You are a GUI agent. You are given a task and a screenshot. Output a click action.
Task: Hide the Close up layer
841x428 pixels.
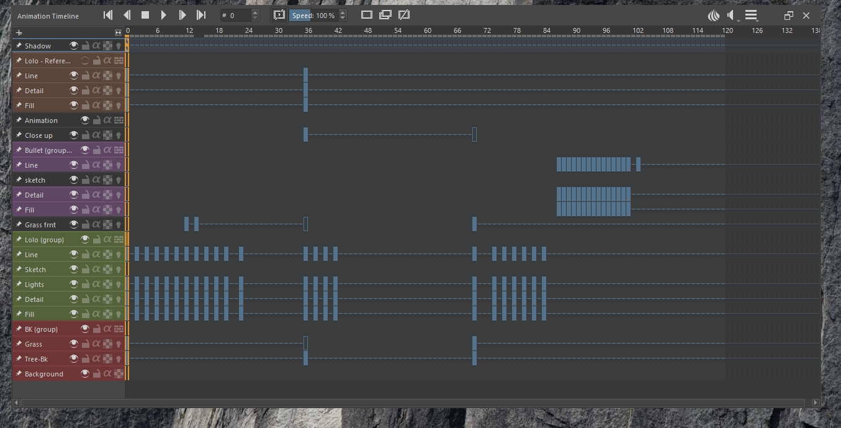(74, 135)
